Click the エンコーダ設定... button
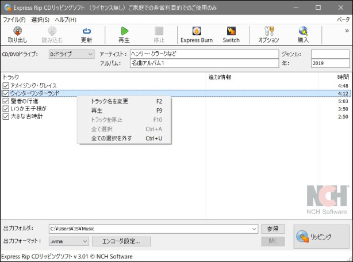 coord(121,241)
